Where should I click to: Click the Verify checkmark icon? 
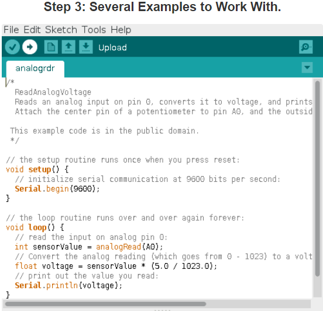[12, 47]
